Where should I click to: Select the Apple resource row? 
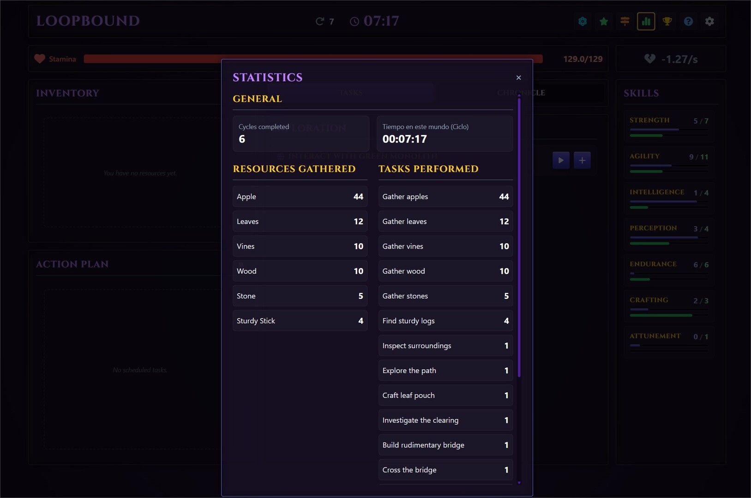point(300,196)
